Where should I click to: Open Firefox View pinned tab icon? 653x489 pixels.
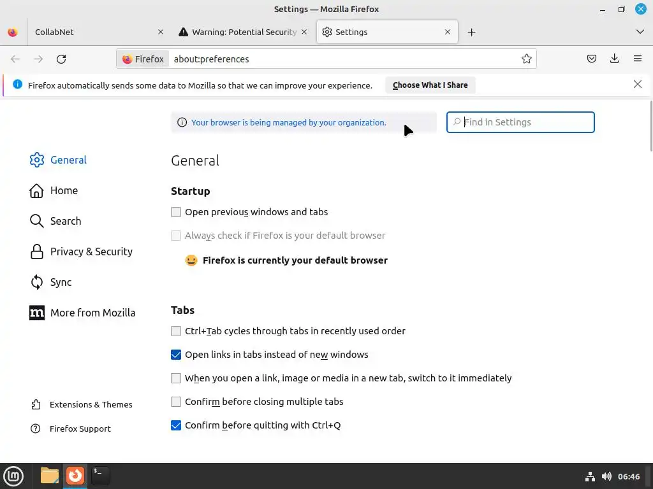pos(13,32)
